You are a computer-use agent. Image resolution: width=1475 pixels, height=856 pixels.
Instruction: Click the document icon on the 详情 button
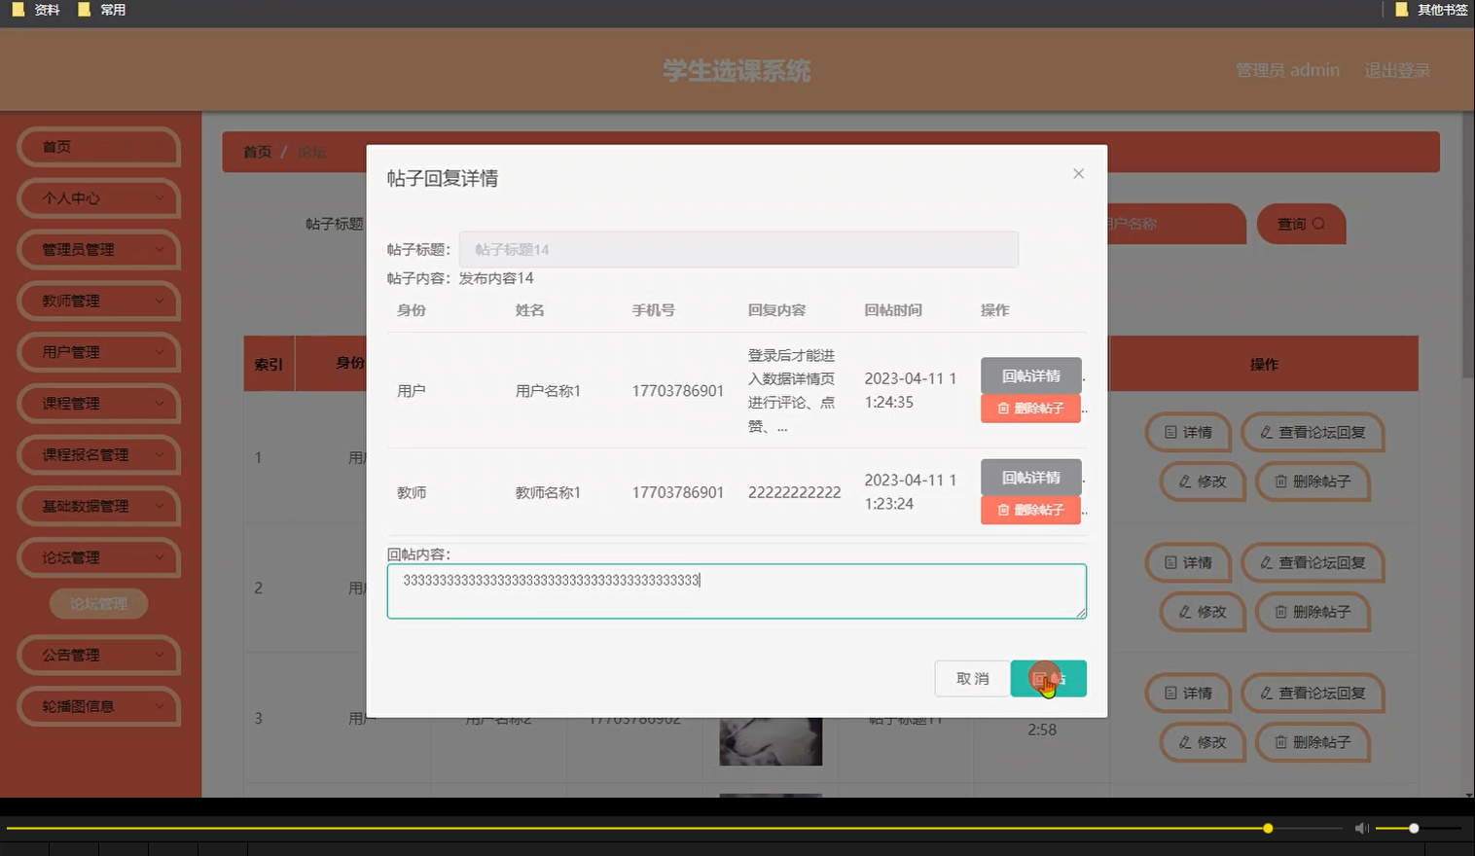(1170, 433)
